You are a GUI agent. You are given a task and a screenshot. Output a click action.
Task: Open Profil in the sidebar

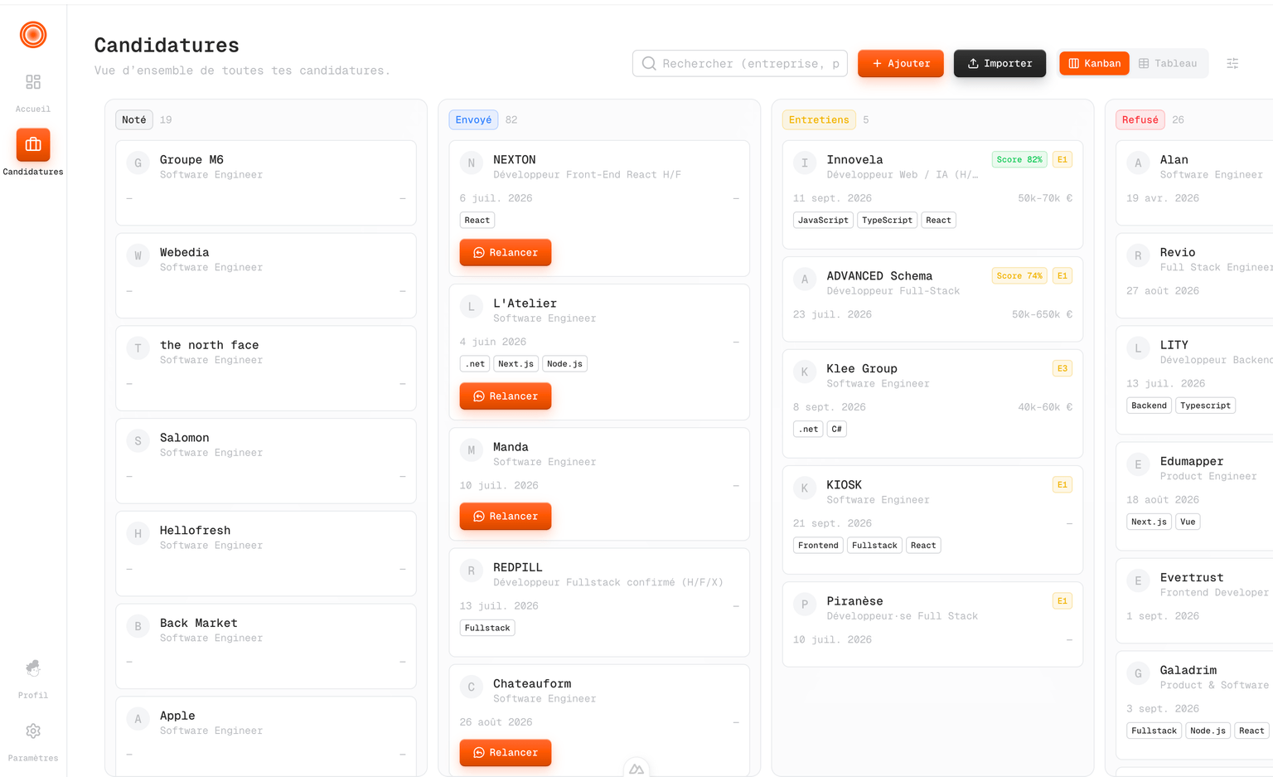pyautogui.click(x=33, y=678)
